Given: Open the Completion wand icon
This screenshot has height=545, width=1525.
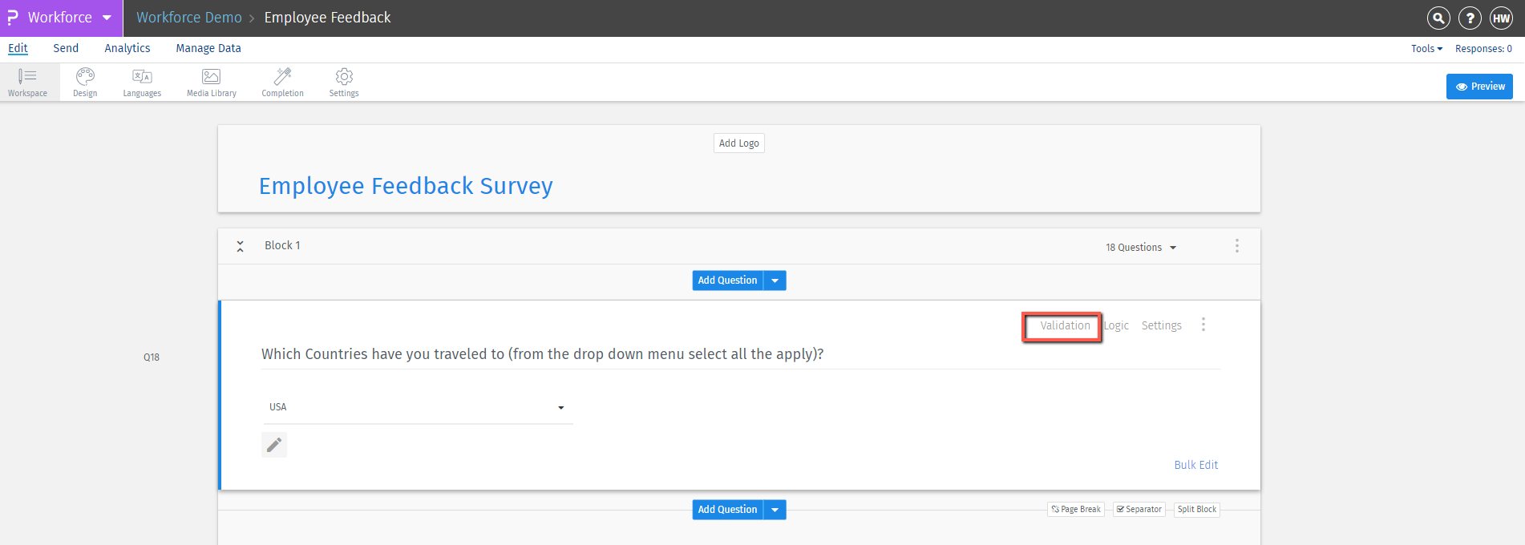Looking at the screenshot, I should click(x=282, y=83).
